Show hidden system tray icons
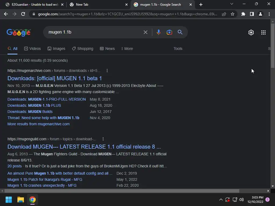 tap(221, 200)
